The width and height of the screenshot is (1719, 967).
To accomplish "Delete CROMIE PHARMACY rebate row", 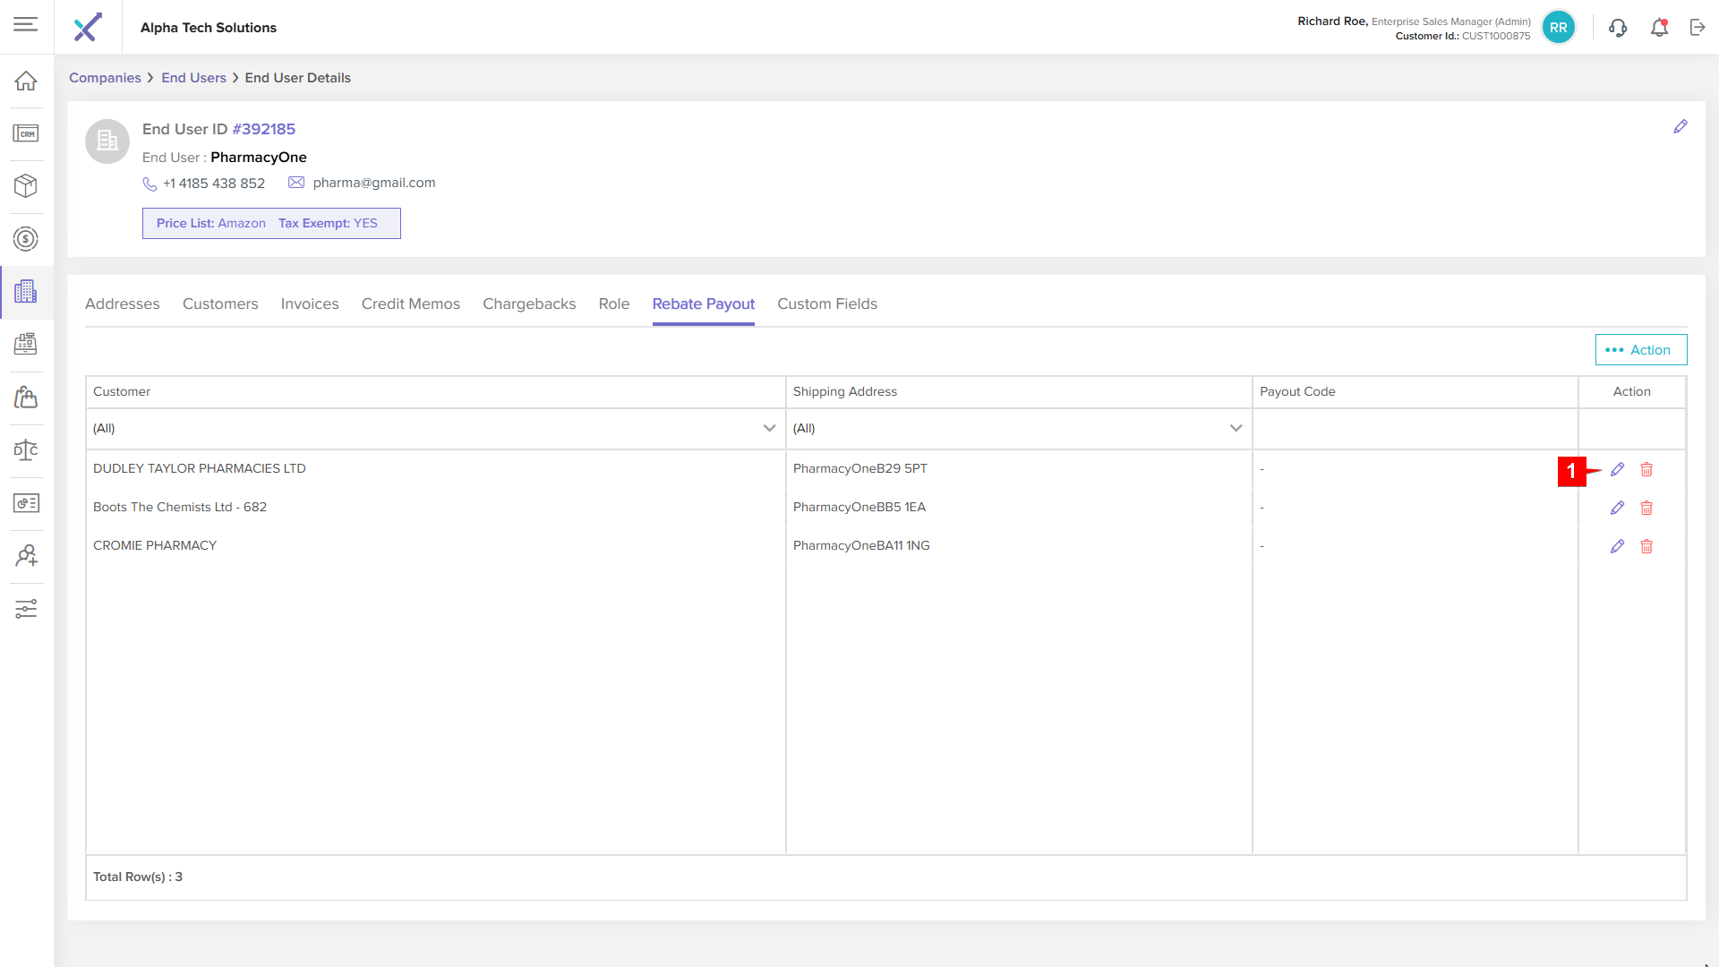I will pos(1646,546).
